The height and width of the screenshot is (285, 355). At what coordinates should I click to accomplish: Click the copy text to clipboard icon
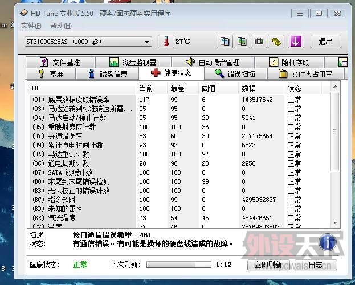click(x=225, y=42)
